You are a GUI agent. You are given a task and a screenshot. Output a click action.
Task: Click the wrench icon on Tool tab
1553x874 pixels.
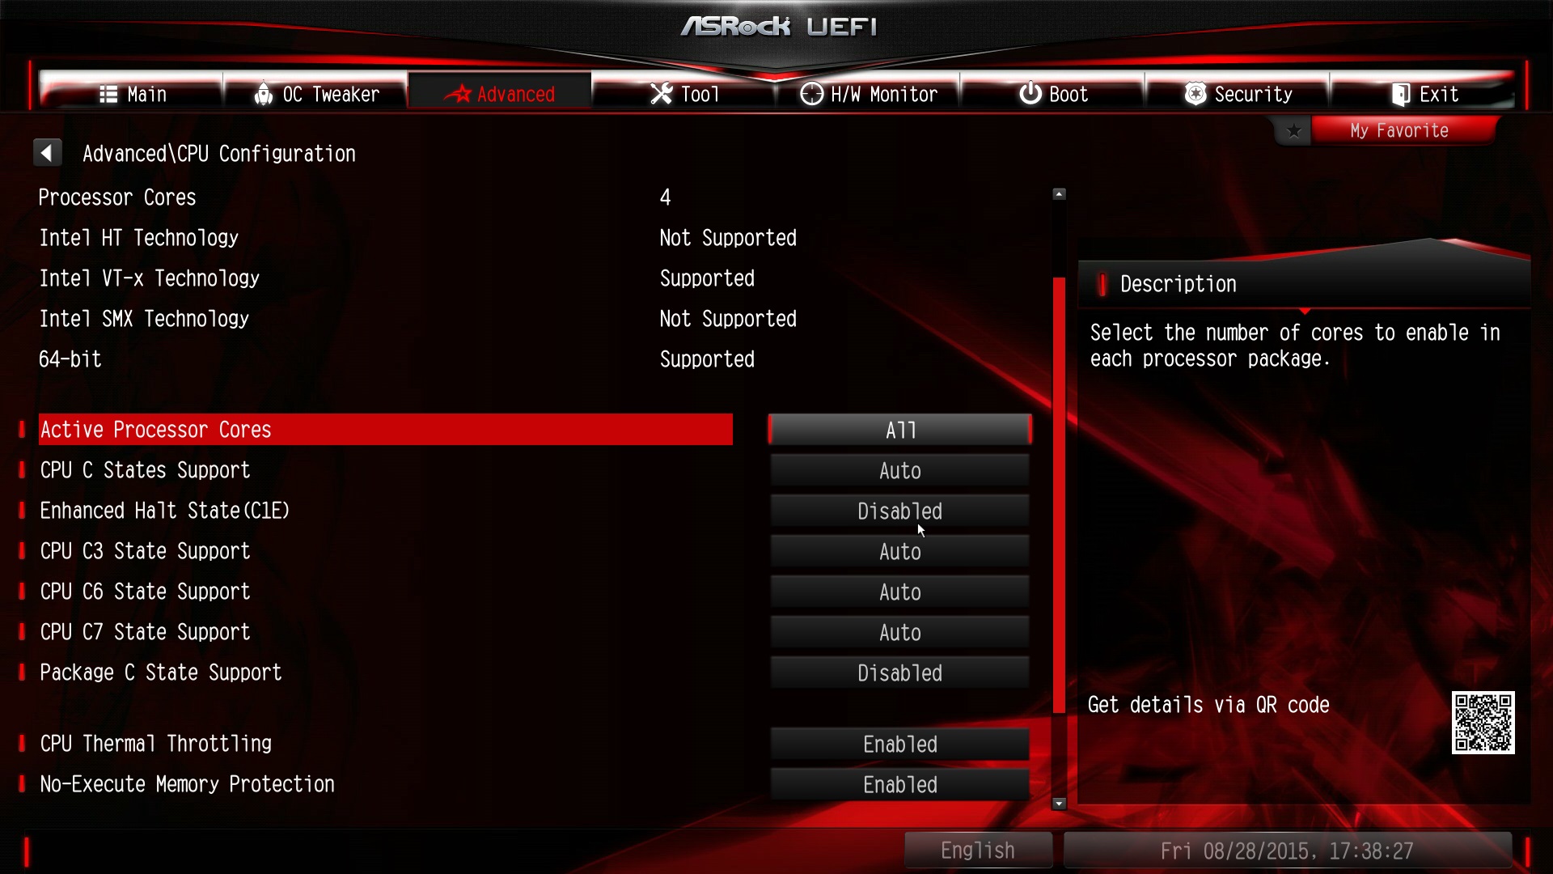661,94
